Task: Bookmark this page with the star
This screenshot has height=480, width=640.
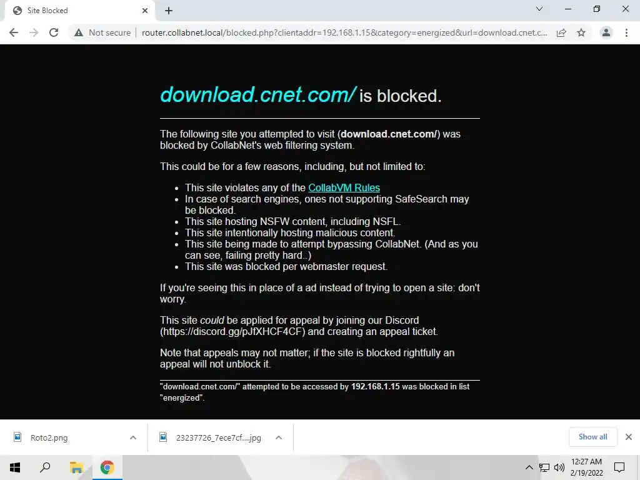Action: 581,32
